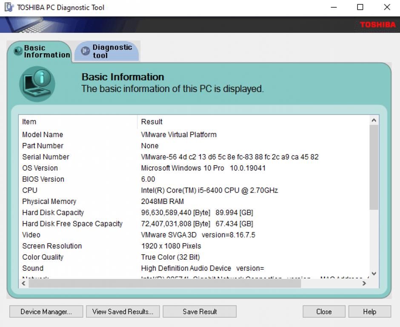
Task: Click the 2048MB RAM value
Action: tap(162, 201)
